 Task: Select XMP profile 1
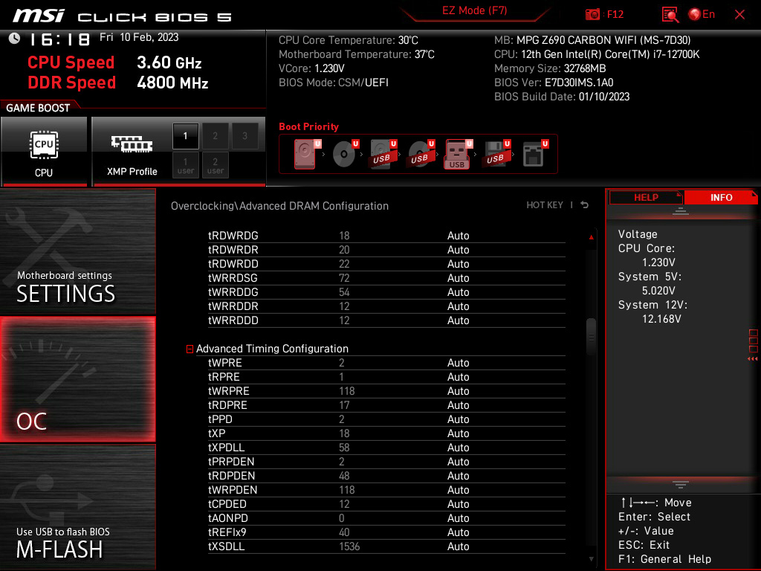click(185, 136)
